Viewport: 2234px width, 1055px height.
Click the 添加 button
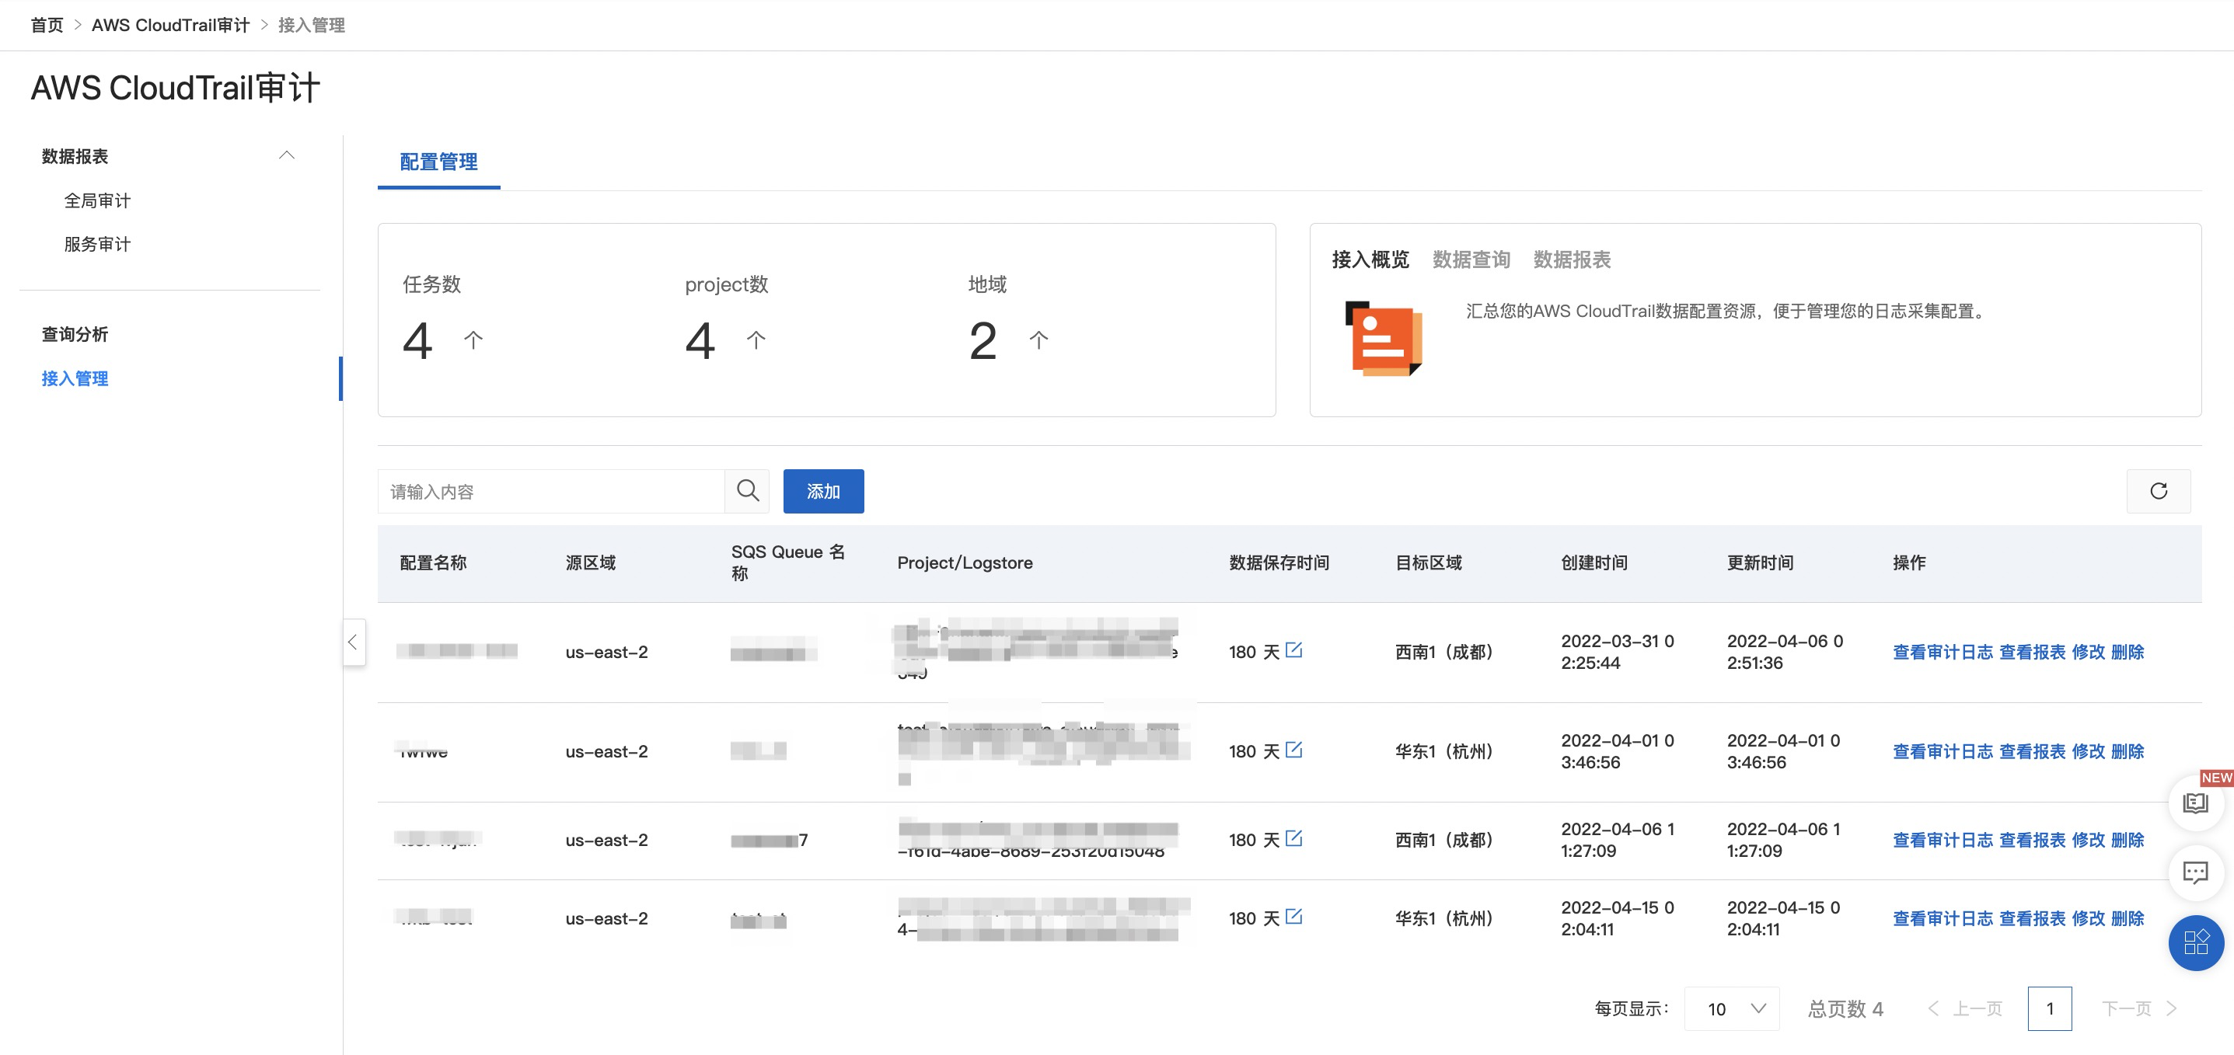coord(823,491)
